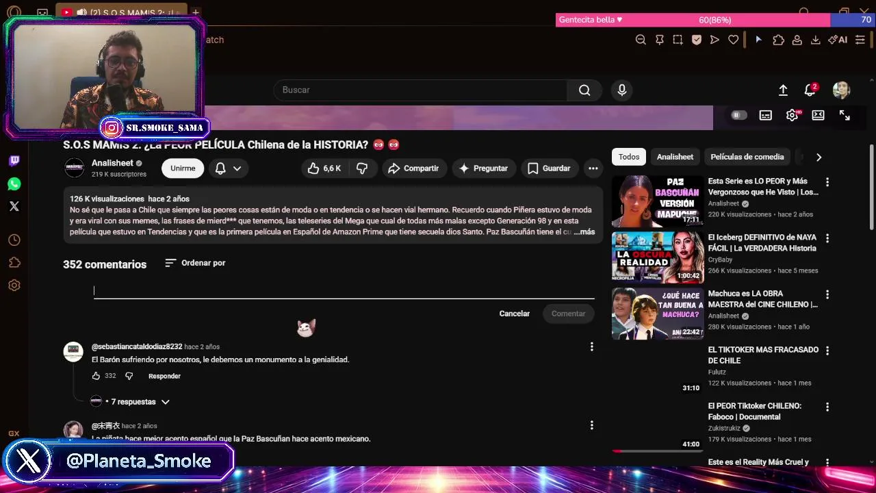The width and height of the screenshot is (876, 493).
Task: Start voice search with microphone icon
Action: [621, 90]
